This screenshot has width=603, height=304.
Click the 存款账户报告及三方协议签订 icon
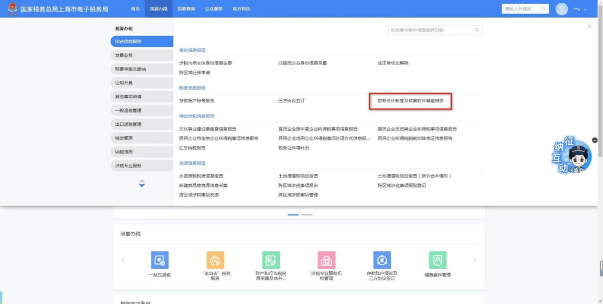(382, 260)
